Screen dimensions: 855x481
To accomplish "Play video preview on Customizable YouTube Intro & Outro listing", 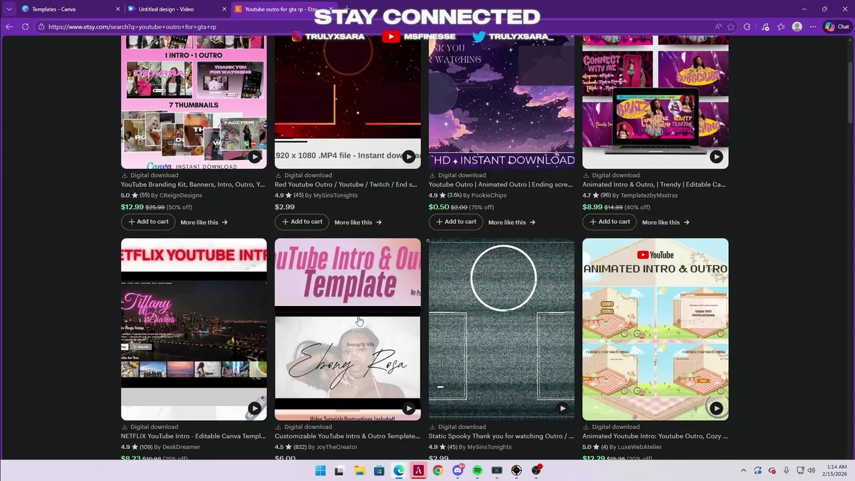I will [x=408, y=408].
